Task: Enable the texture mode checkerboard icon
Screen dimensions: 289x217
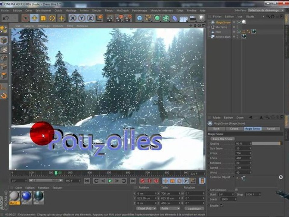Action: click(4, 49)
